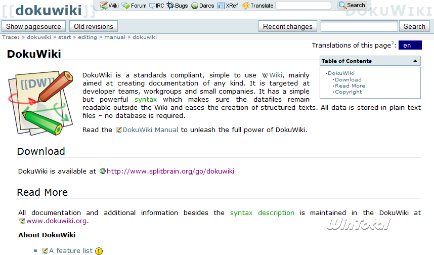This screenshot has height=255, width=434.
Task: Click the DokuWiki page heading
Action: tap(34, 54)
